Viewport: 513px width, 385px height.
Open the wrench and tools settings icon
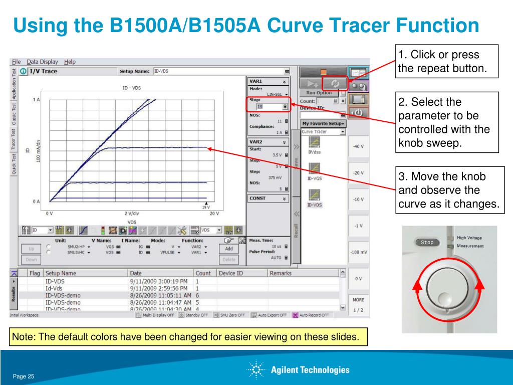tap(182, 230)
